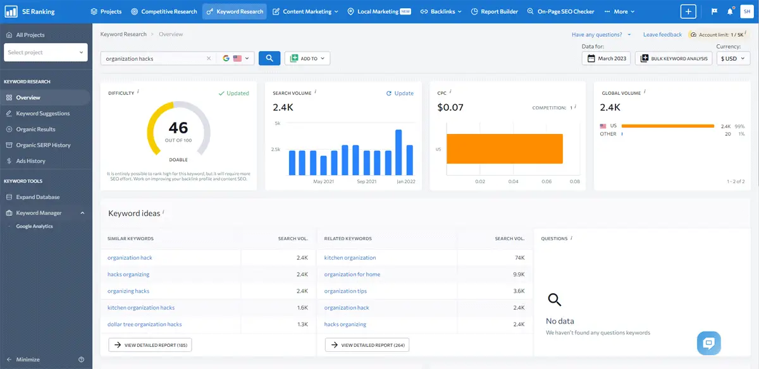Change the USD currency dropdown
Image resolution: width=759 pixels, height=369 pixels.
(734, 59)
